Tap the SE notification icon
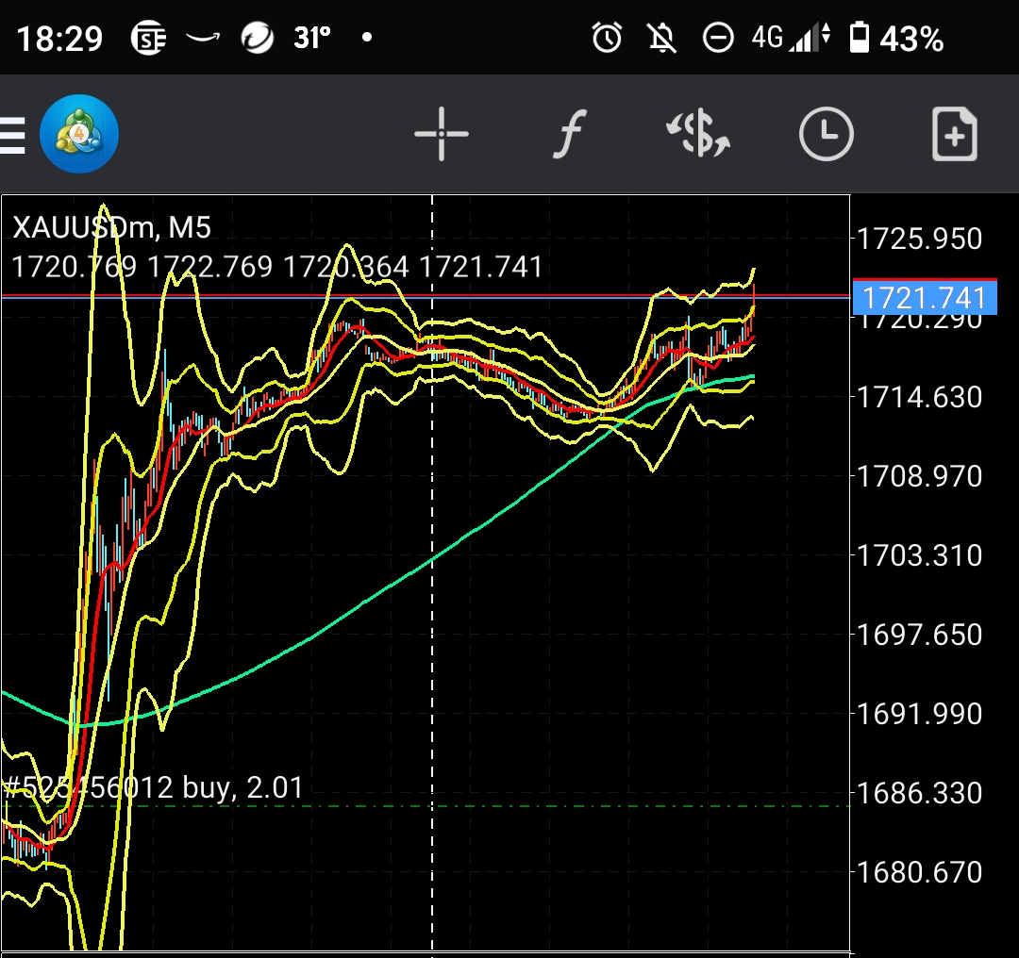Screen dimensions: 1019x958 149,38
